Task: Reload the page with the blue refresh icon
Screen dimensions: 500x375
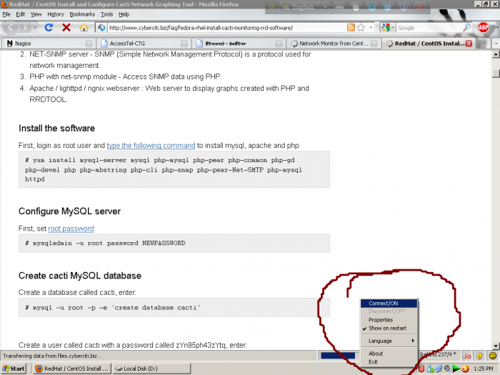Action: pos(49,28)
